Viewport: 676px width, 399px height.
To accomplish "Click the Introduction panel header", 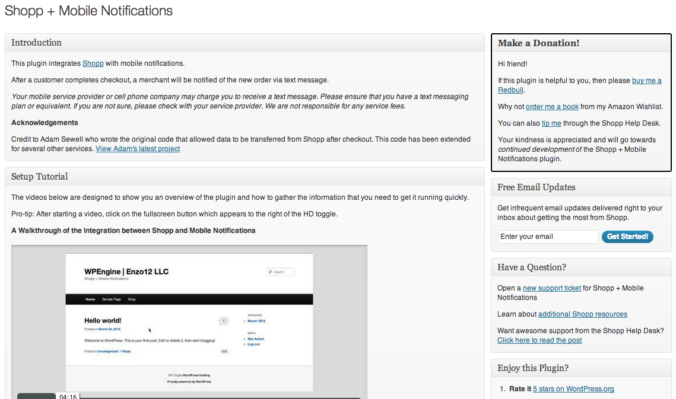I will pos(245,43).
